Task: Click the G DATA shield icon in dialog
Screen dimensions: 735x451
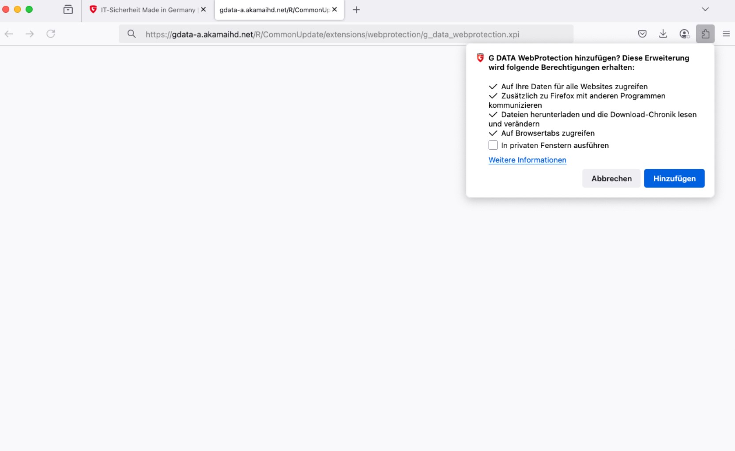Action: point(480,57)
